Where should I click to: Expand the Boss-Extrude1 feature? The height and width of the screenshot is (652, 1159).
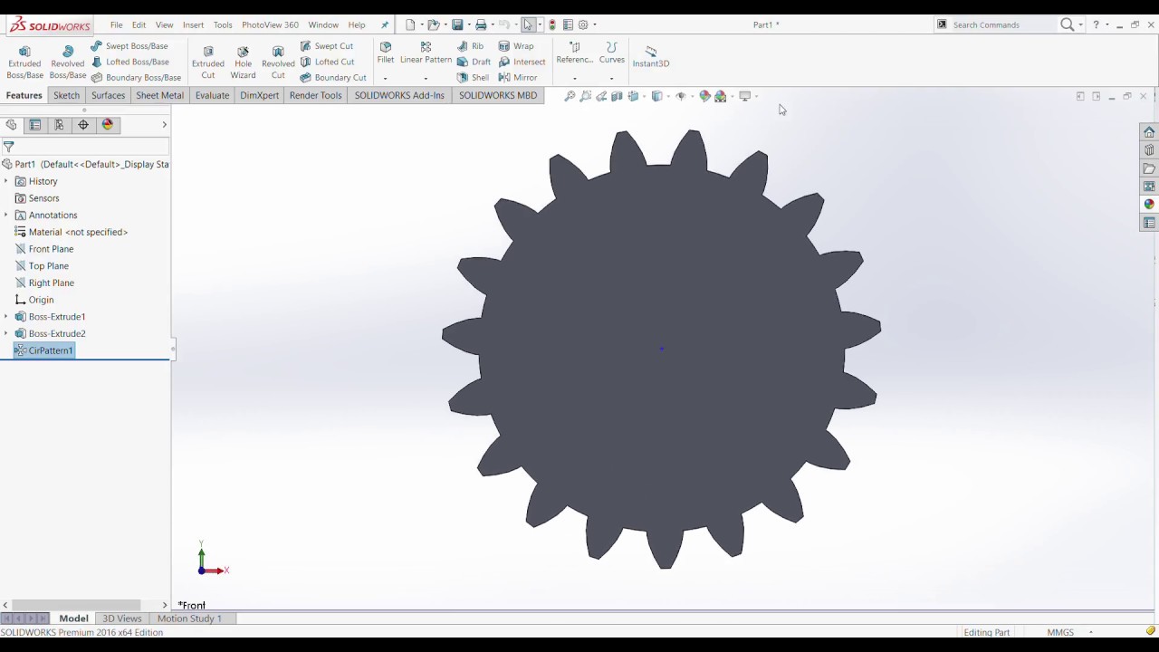coord(6,317)
